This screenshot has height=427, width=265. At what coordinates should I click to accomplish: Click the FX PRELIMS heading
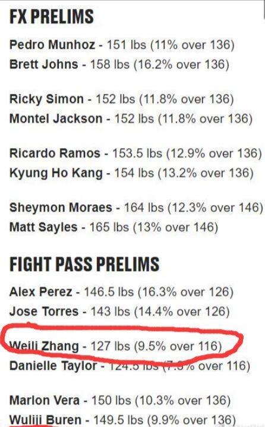[52, 16]
